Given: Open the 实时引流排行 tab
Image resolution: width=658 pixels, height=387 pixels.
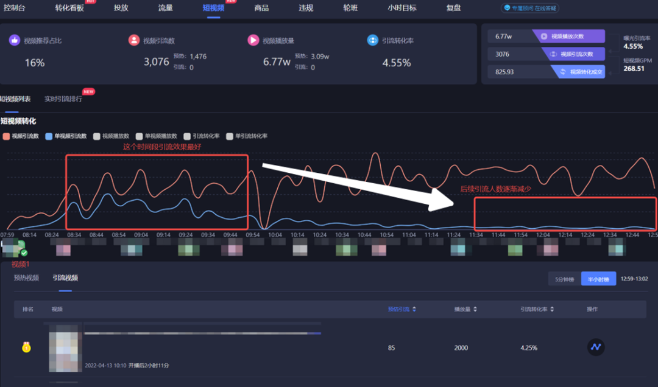Looking at the screenshot, I should 63,99.
